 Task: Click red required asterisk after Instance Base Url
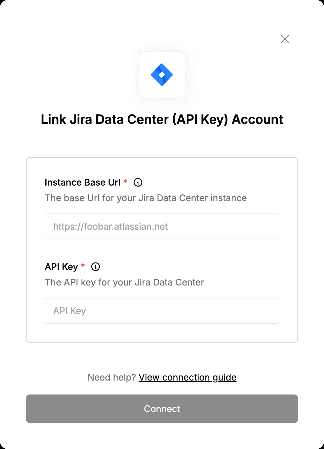tap(125, 181)
